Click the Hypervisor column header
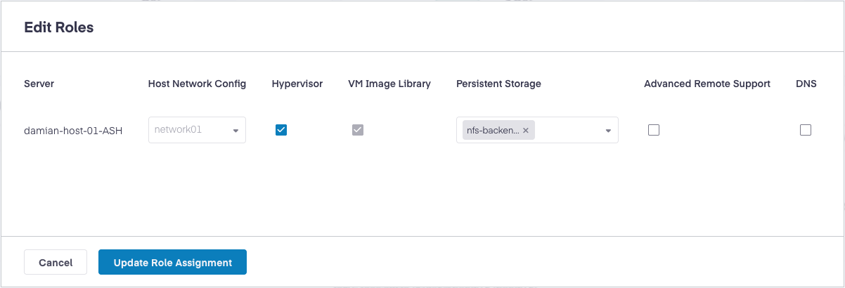Screen dimensions: 845x288 click(297, 84)
